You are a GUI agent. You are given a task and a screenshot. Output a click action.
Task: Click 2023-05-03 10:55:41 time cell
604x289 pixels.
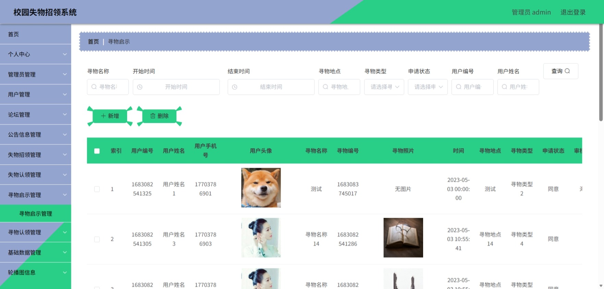click(458, 239)
